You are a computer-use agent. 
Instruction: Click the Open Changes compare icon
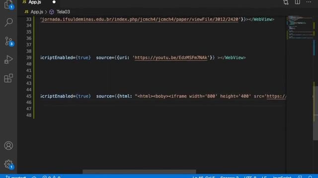point(286,2)
